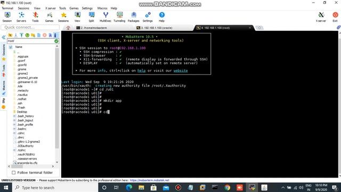Click the SFTP new folder icon
The height and width of the screenshot is (192, 341).
pos(33,35)
